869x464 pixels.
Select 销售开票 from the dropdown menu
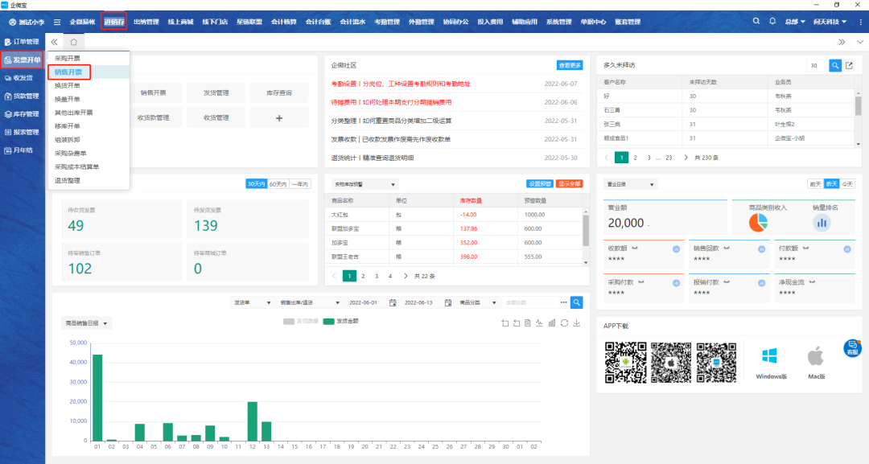coord(68,72)
